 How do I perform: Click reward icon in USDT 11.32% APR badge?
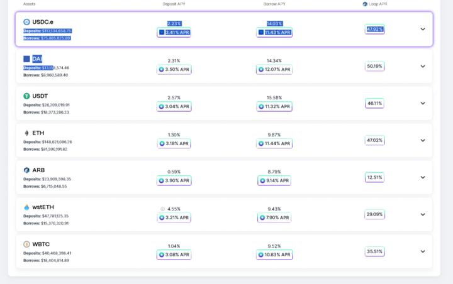pyautogui.click(x=261, y=107)
